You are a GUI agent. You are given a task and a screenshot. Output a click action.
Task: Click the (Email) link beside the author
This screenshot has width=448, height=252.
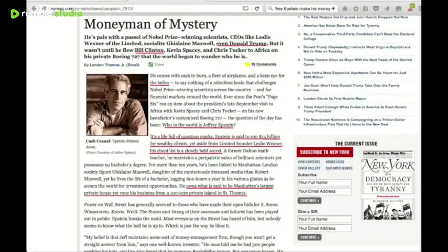133,65
